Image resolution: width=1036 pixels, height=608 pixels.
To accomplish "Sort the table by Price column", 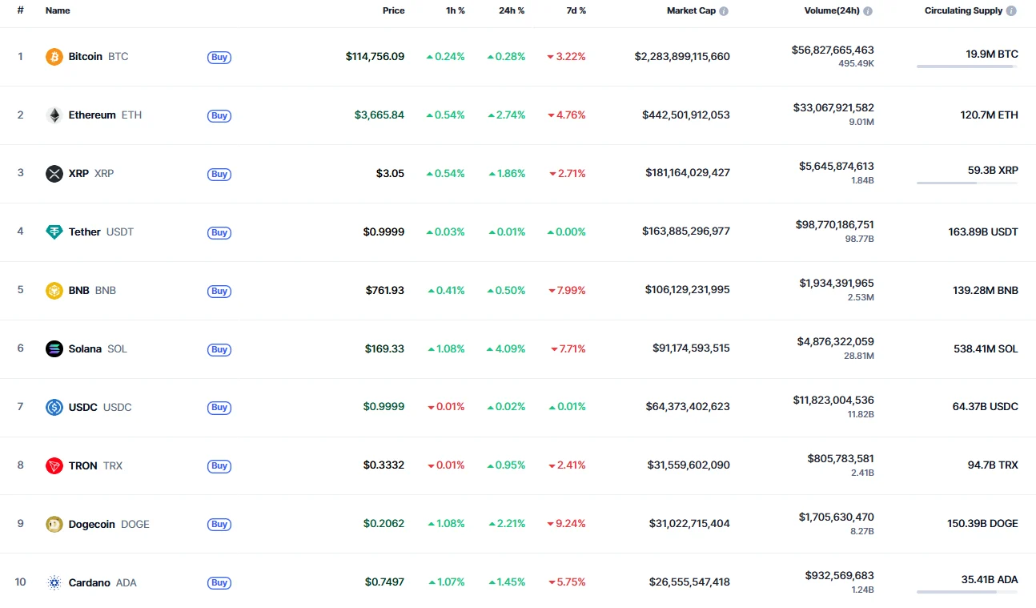I will tap(393, 11).
